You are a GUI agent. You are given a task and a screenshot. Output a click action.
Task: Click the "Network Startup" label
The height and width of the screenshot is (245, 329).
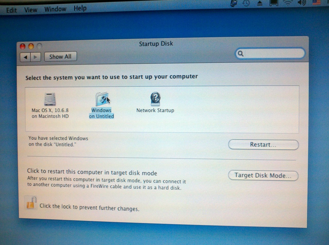click(155, 110)
